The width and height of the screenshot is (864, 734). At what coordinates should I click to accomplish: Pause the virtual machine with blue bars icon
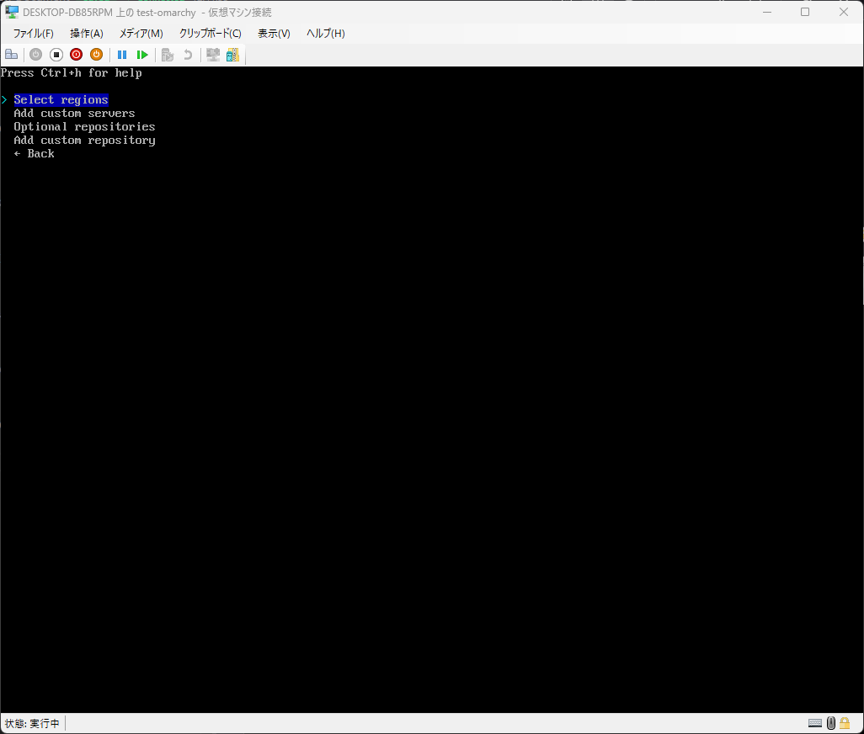click(122, 55)
